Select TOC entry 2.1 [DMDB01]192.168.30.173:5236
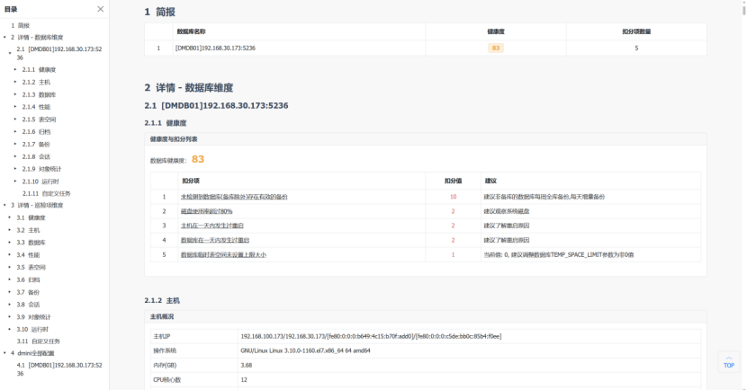 tap(59, 53)
